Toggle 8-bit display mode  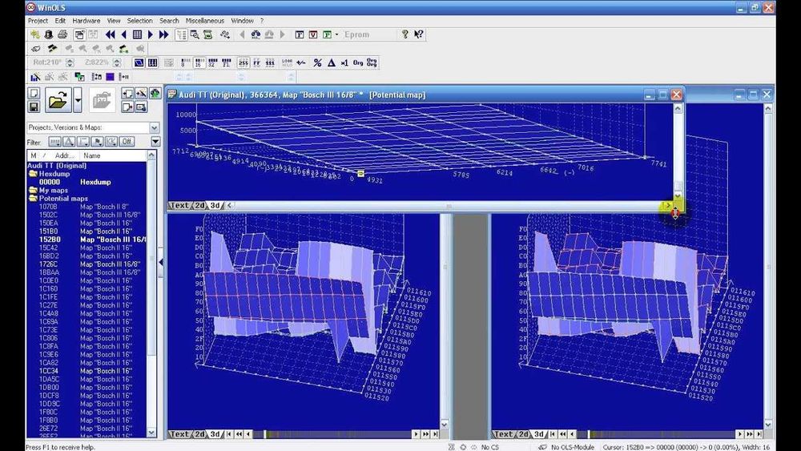(x=186, y=62)
